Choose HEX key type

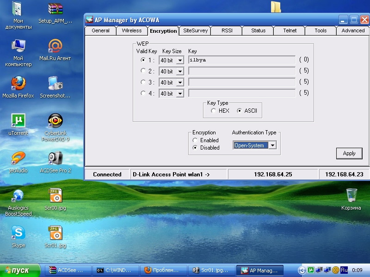click(x=213, y=111)
